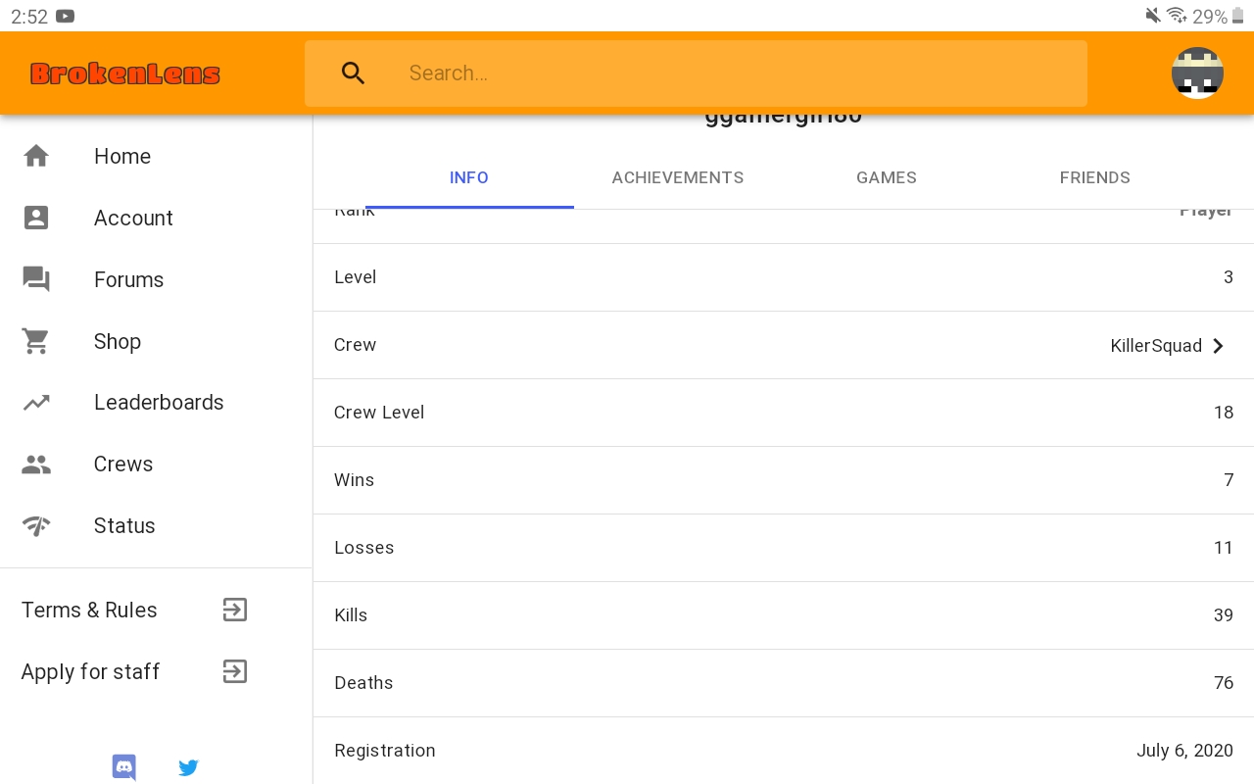
Task: Open the Twitter bird icon link
Action: (188, 767)
